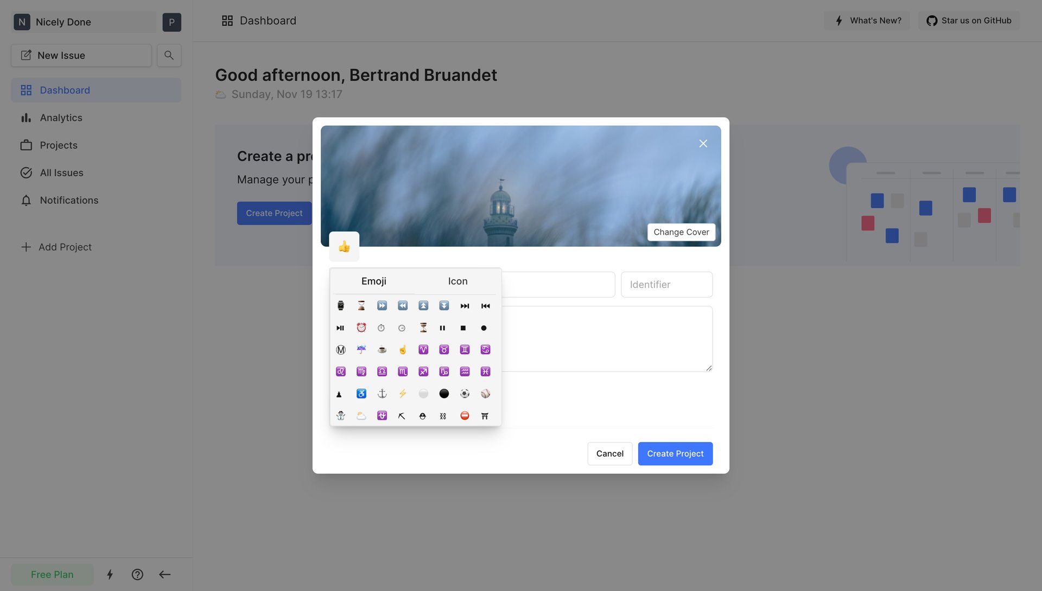The height and width of the screenshot is (591, 1042).
Task: Click the Identifier input field
Action: (666, 285)
